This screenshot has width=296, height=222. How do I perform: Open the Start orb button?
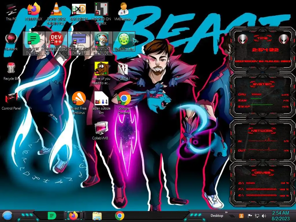click(8, 216)
